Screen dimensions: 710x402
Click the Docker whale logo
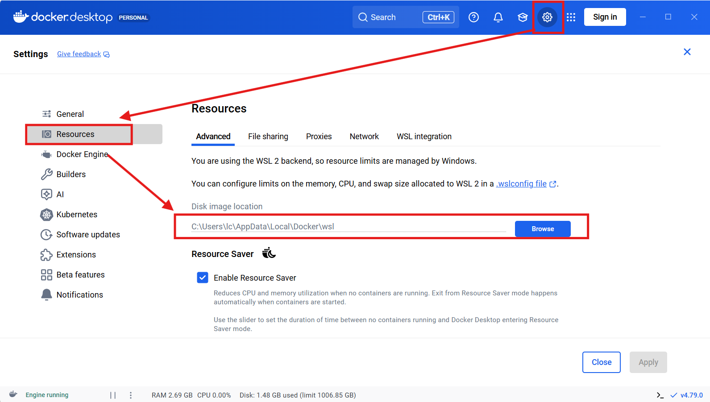coord(21,17)
